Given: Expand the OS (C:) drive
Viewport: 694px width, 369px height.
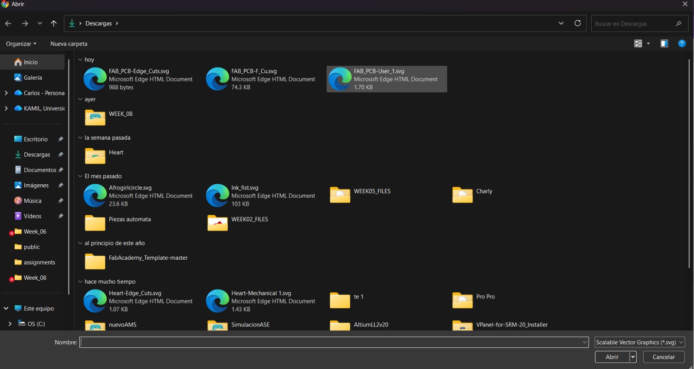Looking at the screenshot, I should pos(10,324).
